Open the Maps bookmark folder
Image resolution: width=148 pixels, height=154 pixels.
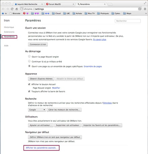pyautogui.click(x=127, y=14)
